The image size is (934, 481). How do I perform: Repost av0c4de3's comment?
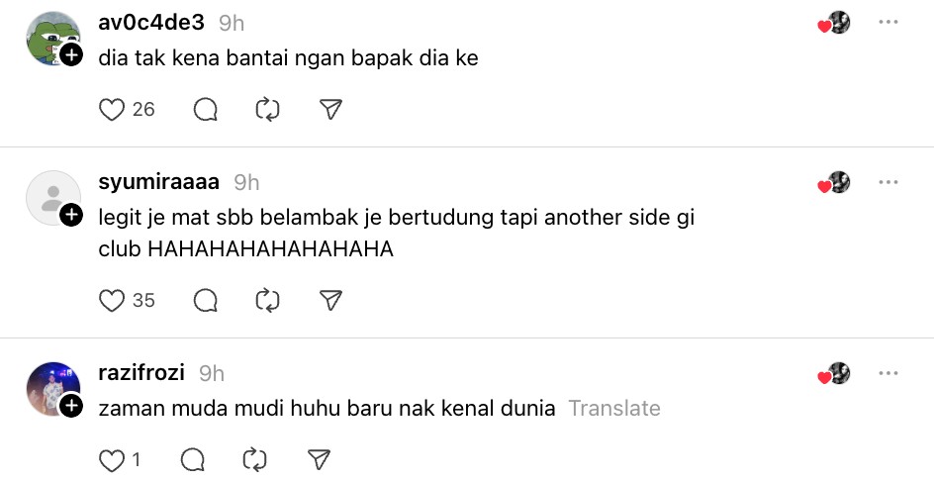[268, 110]
